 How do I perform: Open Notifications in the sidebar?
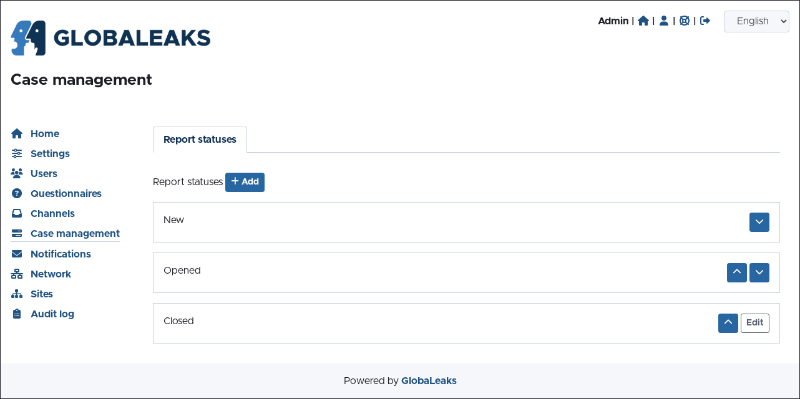pos(61,254)
